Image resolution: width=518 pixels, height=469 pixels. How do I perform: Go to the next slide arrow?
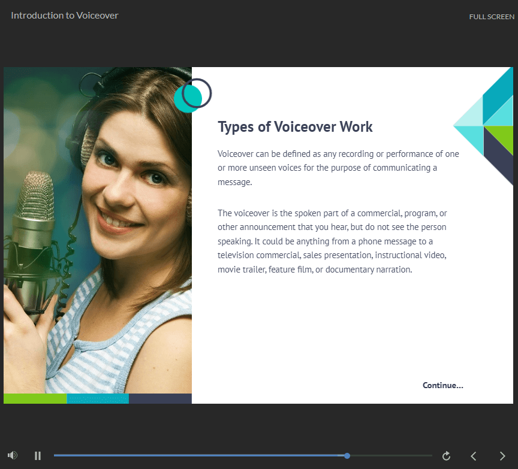pyautogui.click(x=502, y=456)
